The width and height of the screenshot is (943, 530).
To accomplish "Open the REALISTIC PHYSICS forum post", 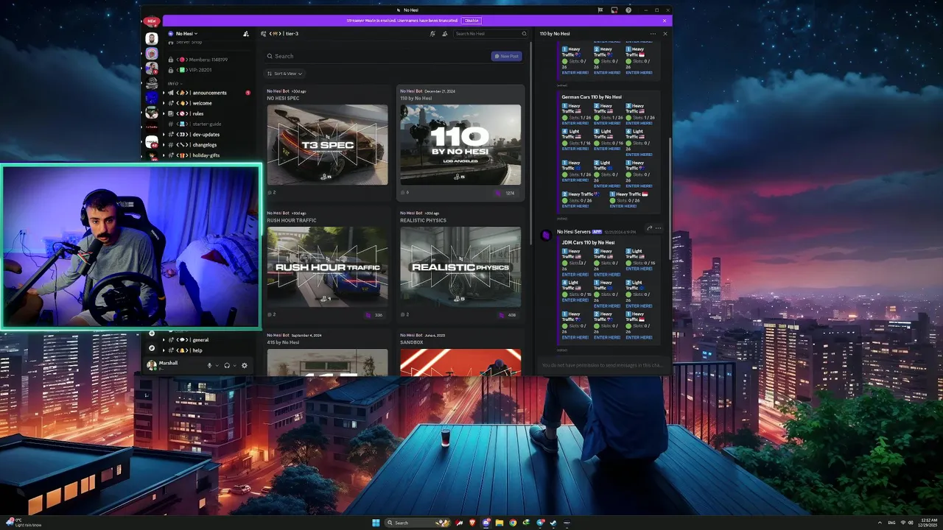I will (460, 264).
